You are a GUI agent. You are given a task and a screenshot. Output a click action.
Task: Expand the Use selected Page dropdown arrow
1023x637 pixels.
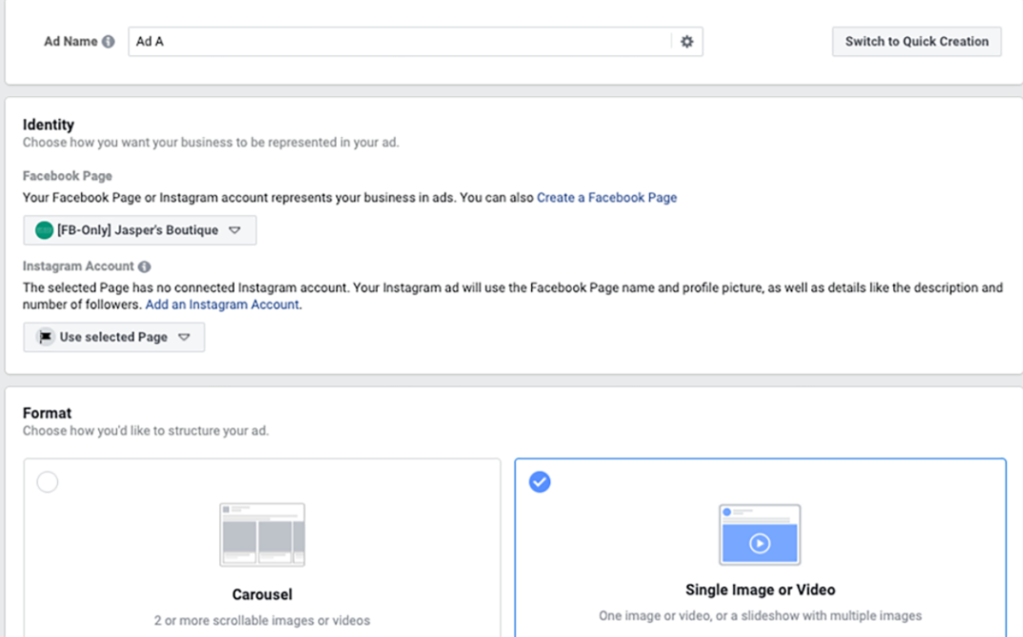(x=185, y=337)
